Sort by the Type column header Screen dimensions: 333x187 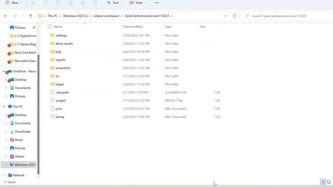[x=168, y=26]
